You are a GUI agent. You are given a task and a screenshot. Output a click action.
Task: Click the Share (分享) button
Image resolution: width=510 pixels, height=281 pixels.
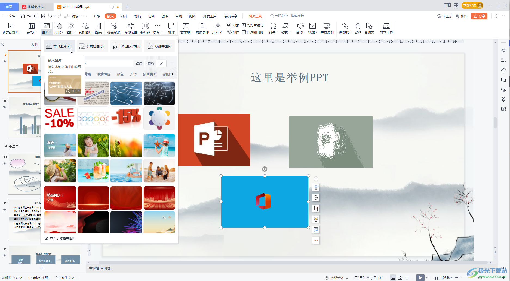click(479, 16)
